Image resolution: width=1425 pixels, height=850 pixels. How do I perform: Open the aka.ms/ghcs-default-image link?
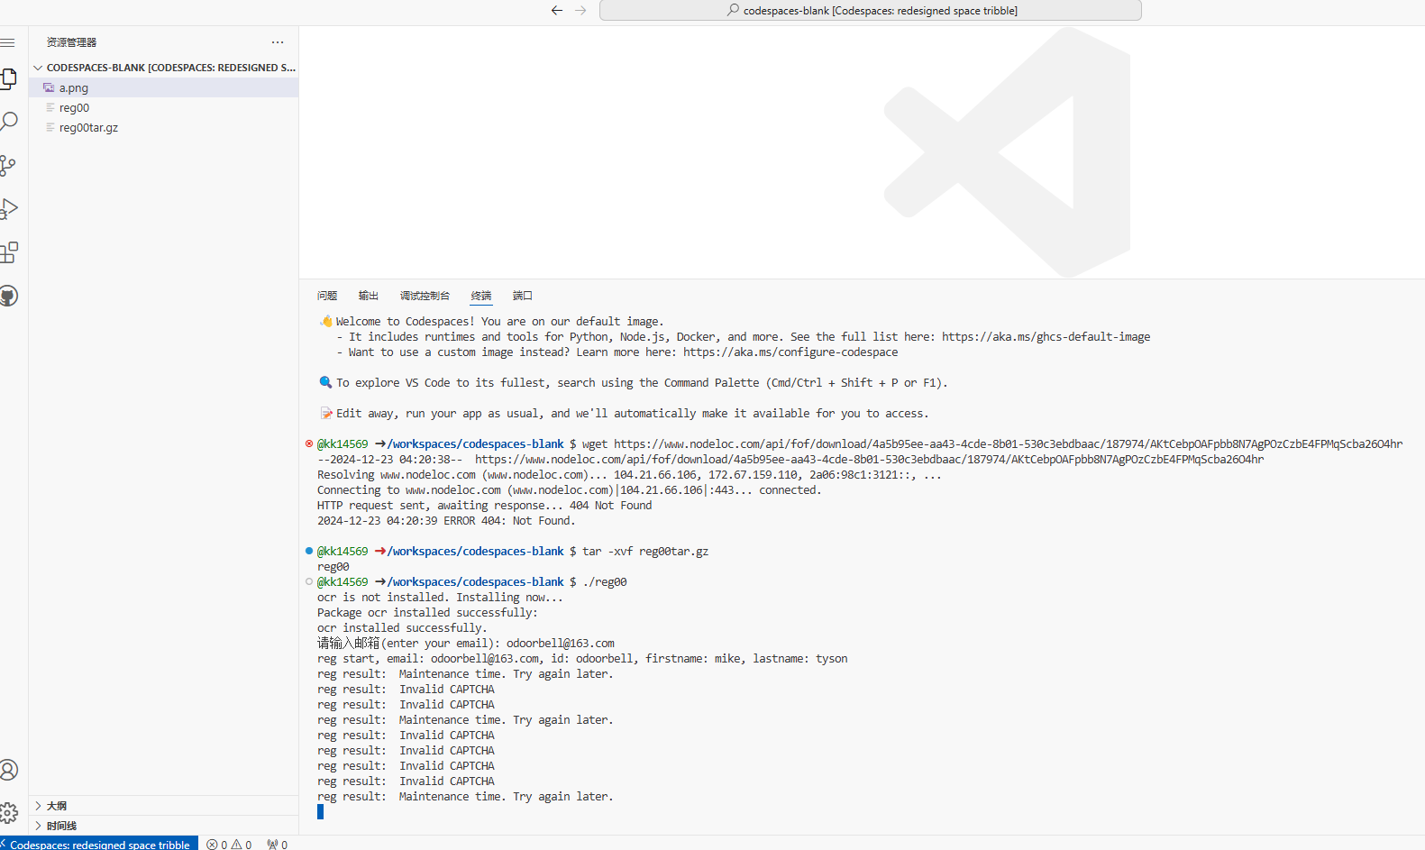click(1046, 337)
